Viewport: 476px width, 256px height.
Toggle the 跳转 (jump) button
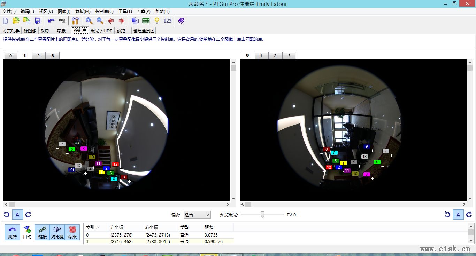[x=12, y=232]
